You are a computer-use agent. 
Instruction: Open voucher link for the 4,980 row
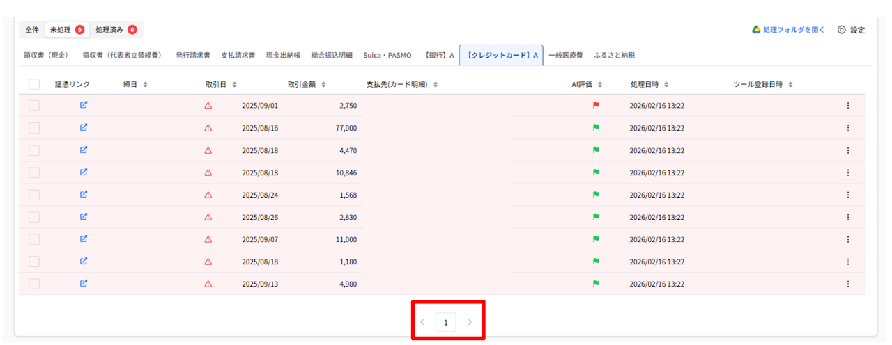point(84,283)
